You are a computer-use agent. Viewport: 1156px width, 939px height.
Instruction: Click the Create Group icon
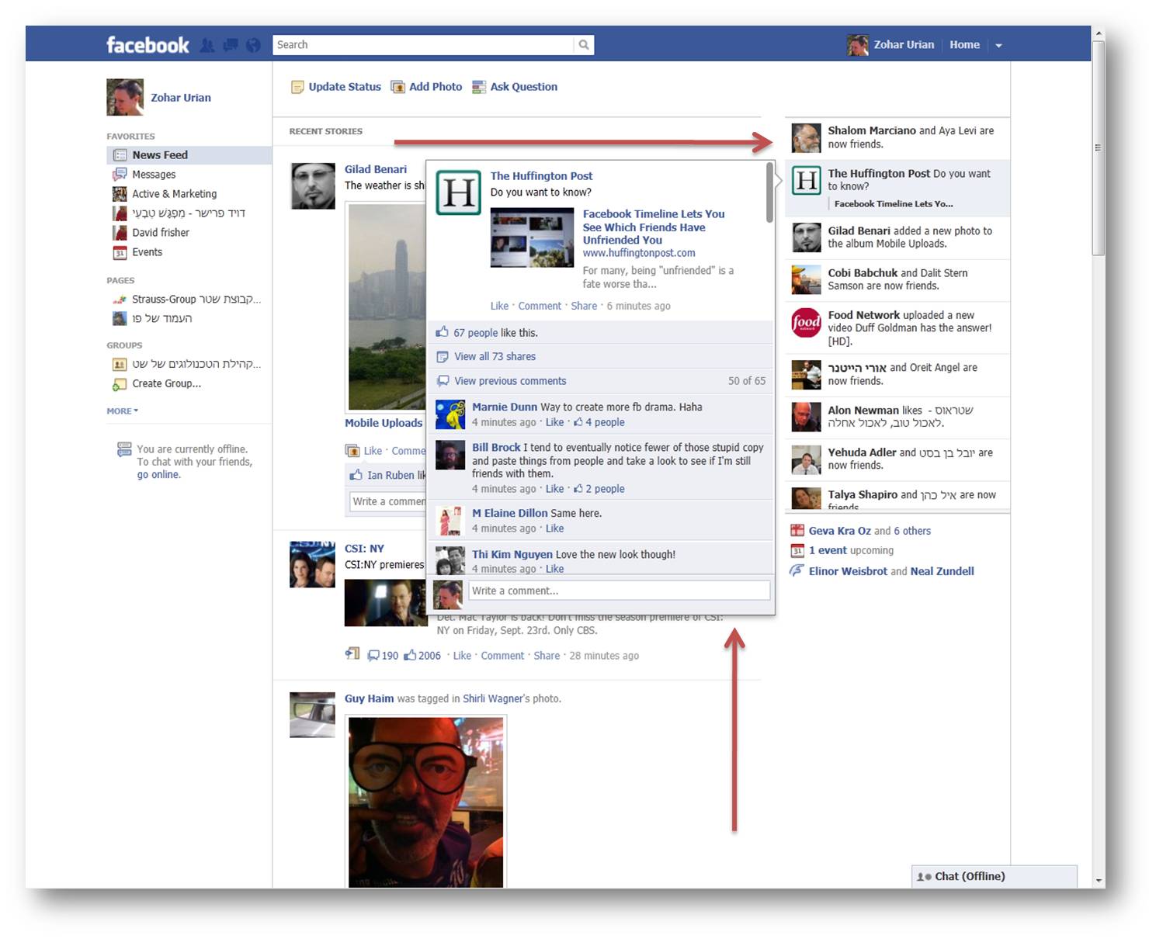(120, 383)
